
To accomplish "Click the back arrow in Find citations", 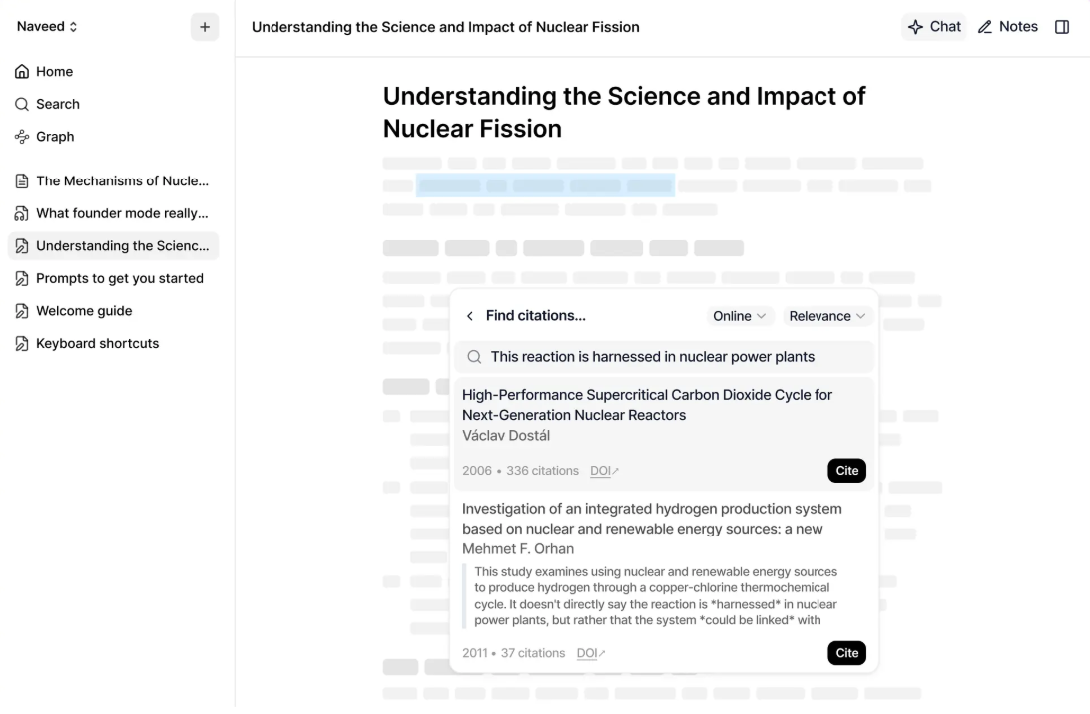I will 470,316.
